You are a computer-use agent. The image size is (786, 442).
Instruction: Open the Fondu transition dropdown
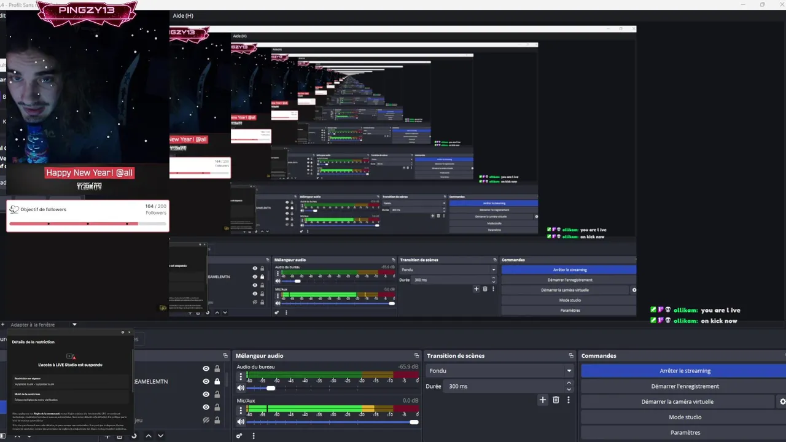(500, 371)
